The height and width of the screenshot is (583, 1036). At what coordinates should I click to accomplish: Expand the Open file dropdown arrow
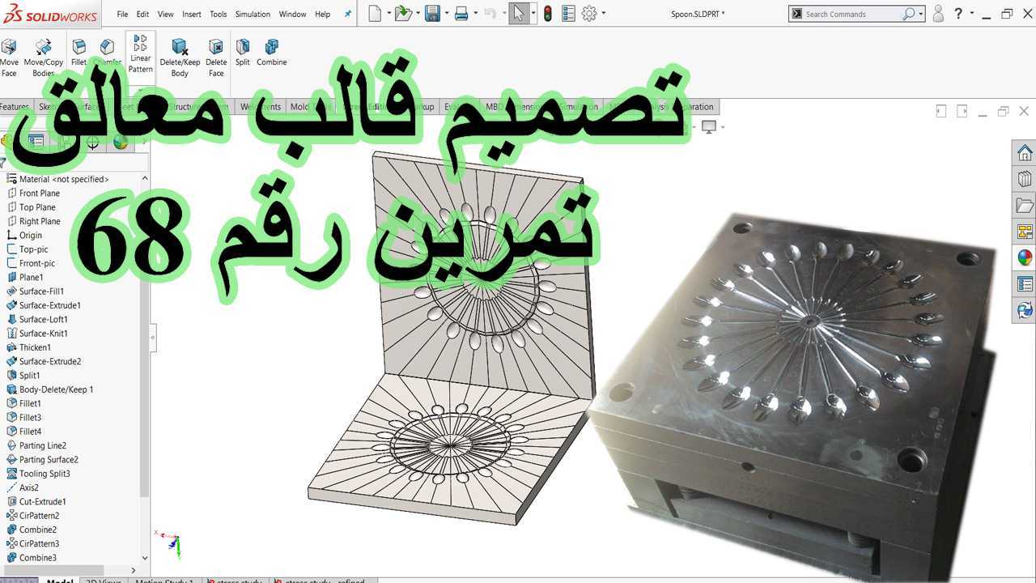[x=418, y=14]
